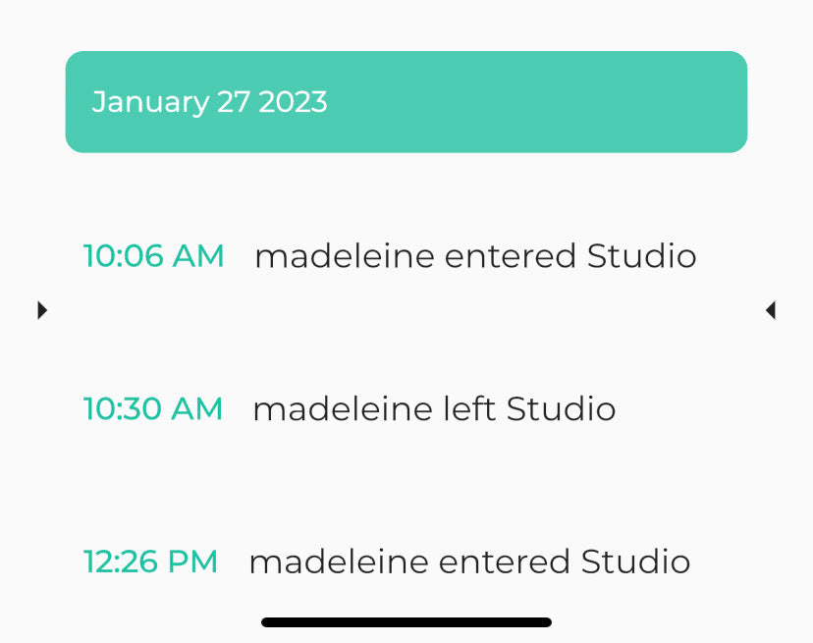Select the 10:30 AM timestamp
The width and height of the screenshot is (813, 643).
(x=153, y=408)
